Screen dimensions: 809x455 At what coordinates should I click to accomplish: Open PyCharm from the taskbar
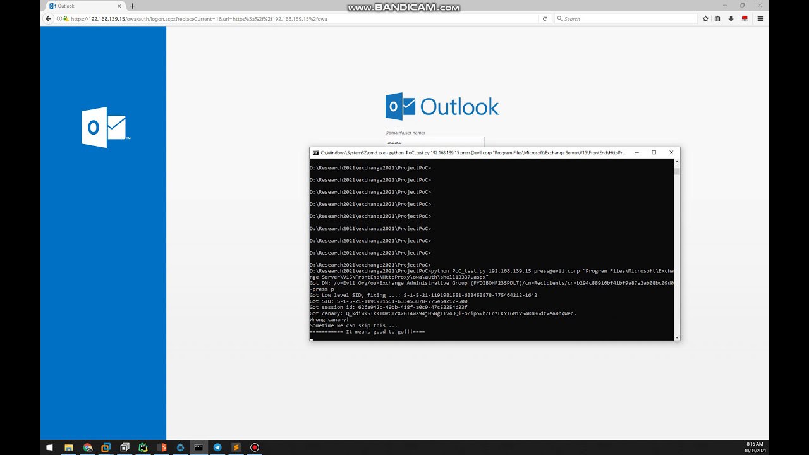[x=143, y=447]
